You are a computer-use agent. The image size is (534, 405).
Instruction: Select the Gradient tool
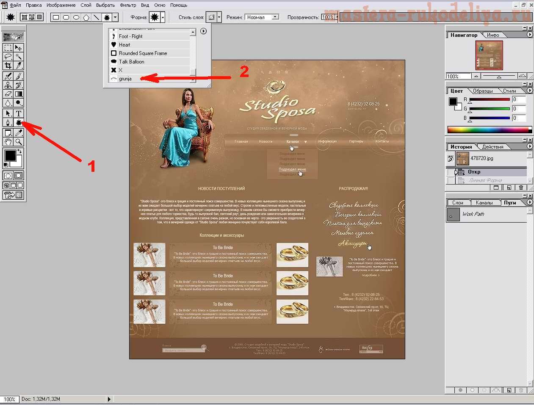[x=19, y=94]
